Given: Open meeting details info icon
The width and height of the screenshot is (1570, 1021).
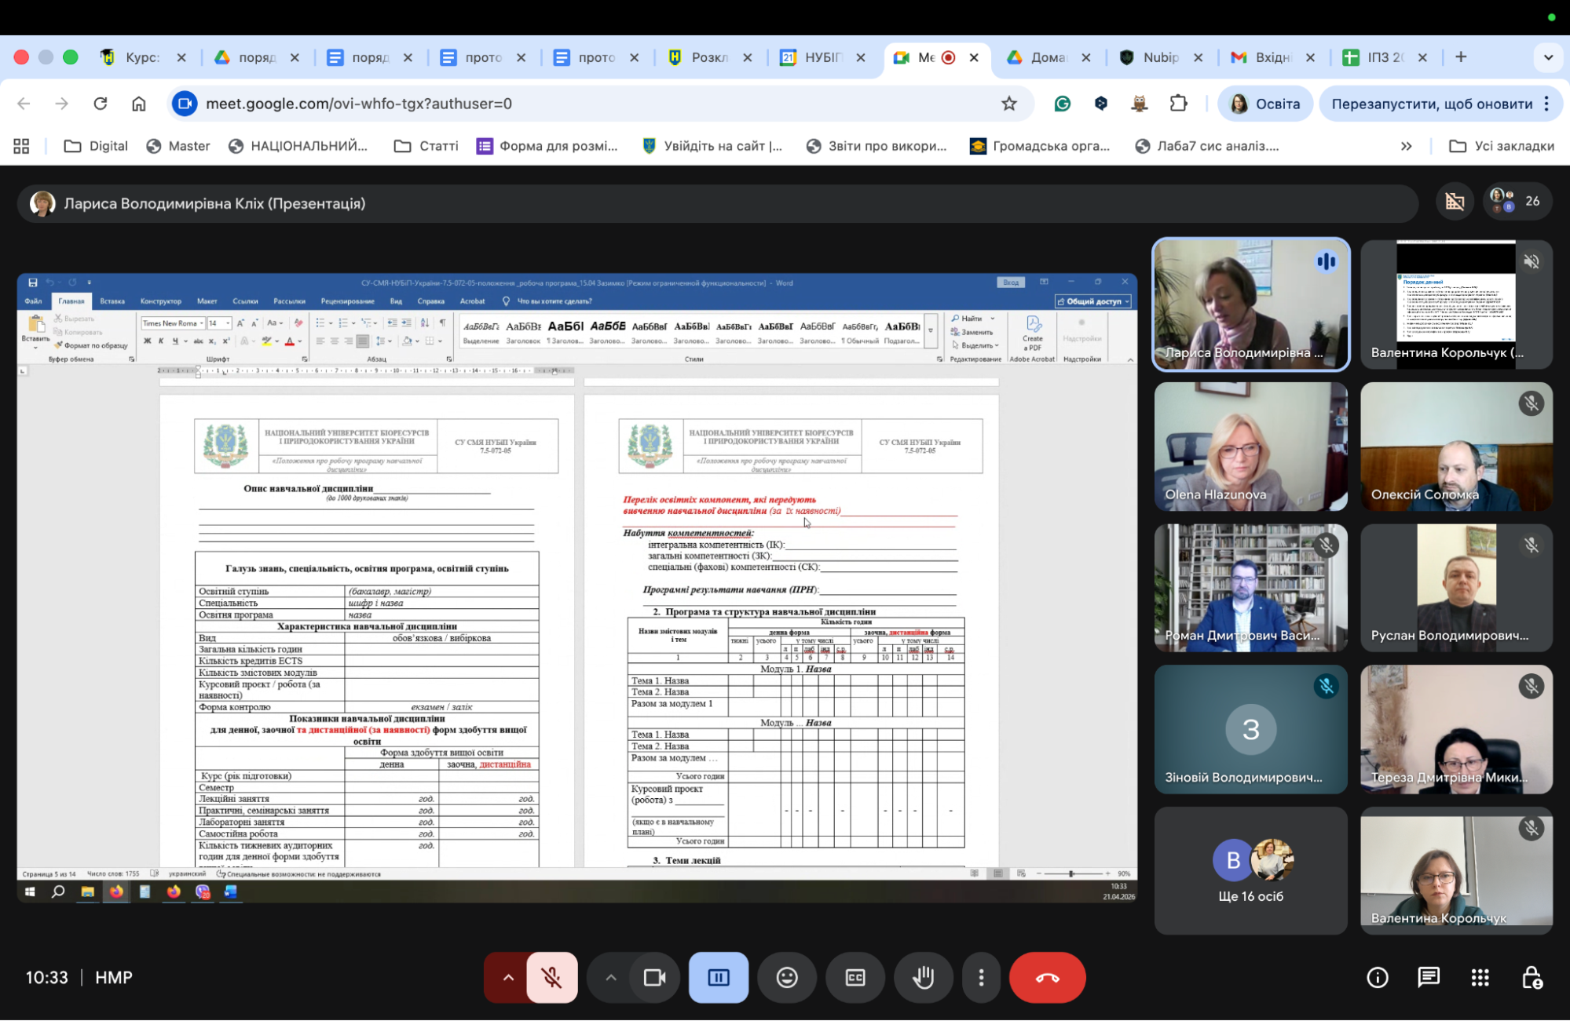Looking at the screenshot, I should pyautogui.click(x=1378, y=978).
